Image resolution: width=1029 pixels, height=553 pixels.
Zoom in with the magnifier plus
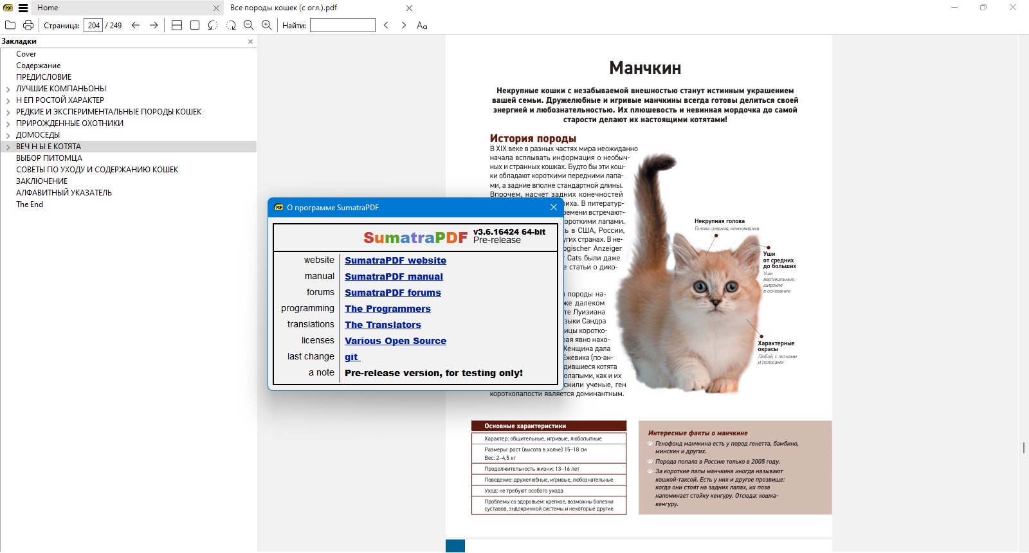pyautogui.click(x=267, y=25)
